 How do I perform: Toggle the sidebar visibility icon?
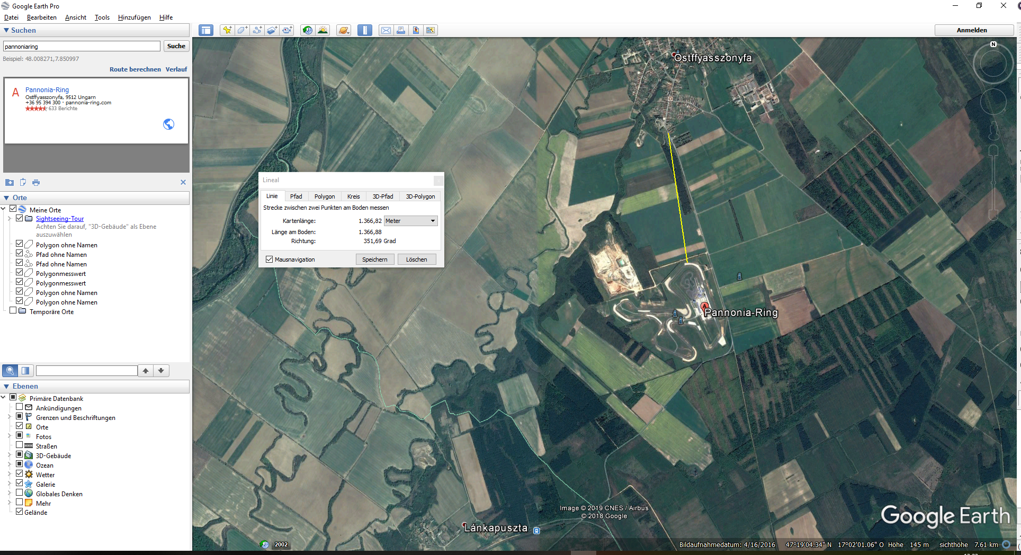point(206,30)
